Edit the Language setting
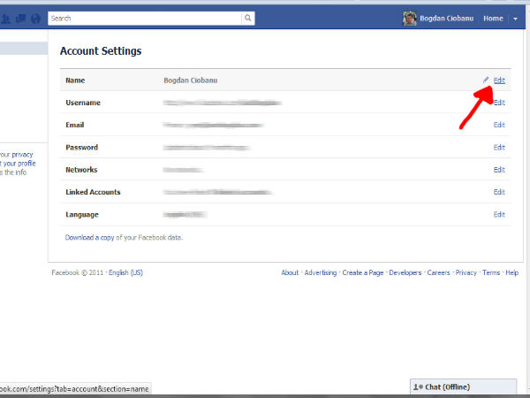This screenshot has height=398, width=530. [499, 214]
